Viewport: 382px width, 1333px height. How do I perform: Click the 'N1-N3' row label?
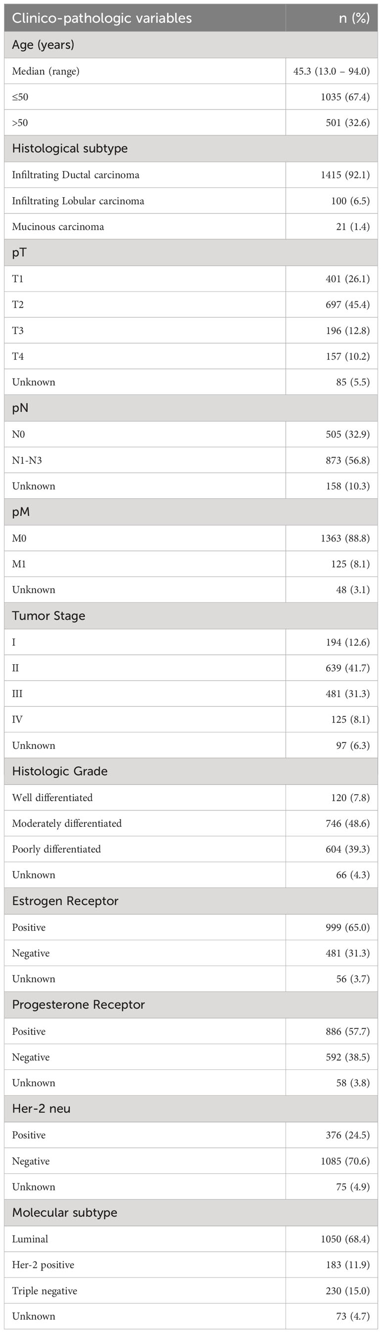pos(27,460)
